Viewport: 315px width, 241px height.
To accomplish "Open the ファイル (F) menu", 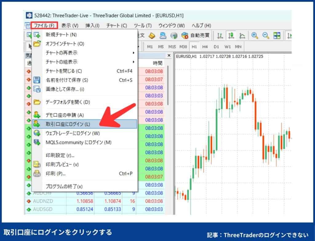I will click(44, 26).
